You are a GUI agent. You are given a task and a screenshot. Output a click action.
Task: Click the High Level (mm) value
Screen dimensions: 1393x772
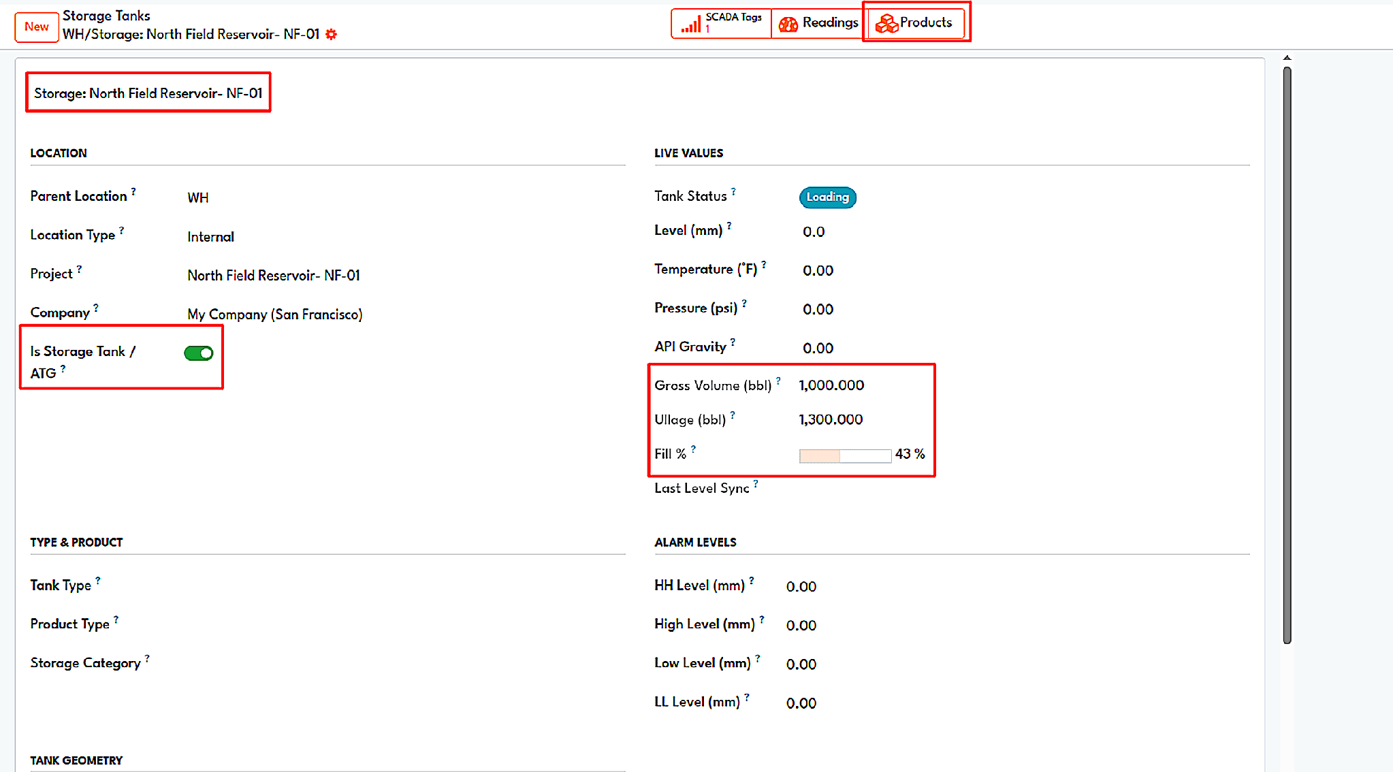tap(801, 626)
